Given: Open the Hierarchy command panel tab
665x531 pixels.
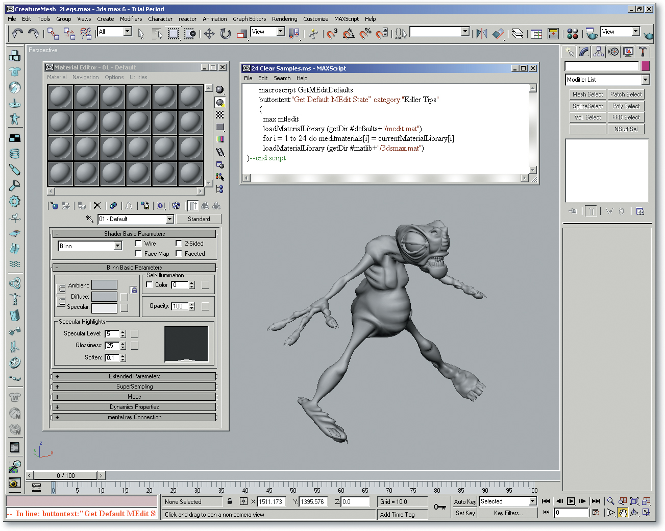Looking at the screenshot, I should point(599,52).
